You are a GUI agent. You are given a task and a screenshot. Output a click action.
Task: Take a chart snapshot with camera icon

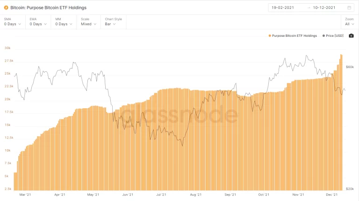[x=351, y=35]
